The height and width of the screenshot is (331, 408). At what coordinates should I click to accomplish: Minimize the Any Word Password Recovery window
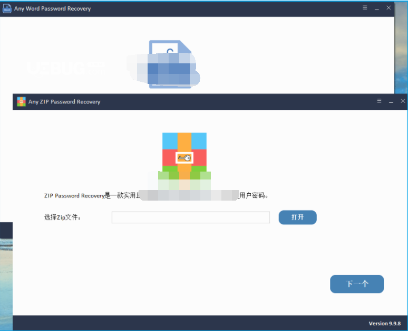pyautogui.click(x=376, y=8)
